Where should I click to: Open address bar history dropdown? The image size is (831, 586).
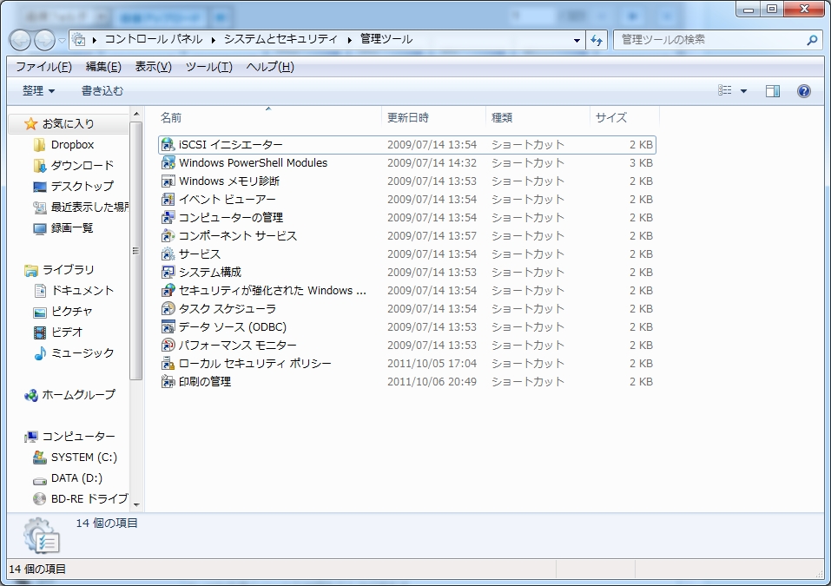[577, 40]
